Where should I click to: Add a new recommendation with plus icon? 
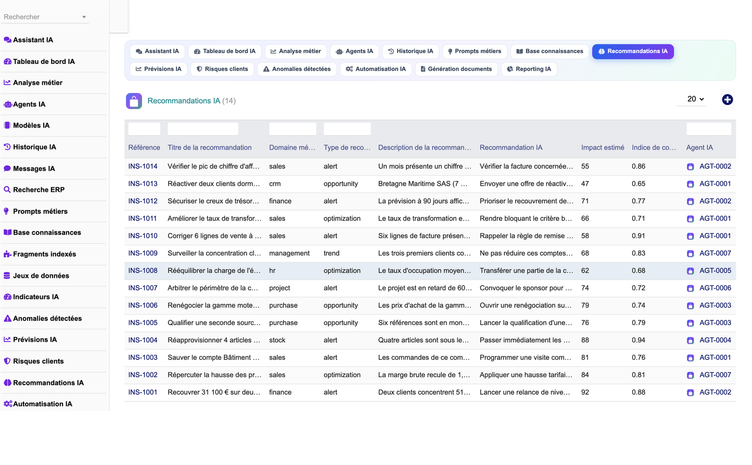pyautogui.click(x=728, y=99)
